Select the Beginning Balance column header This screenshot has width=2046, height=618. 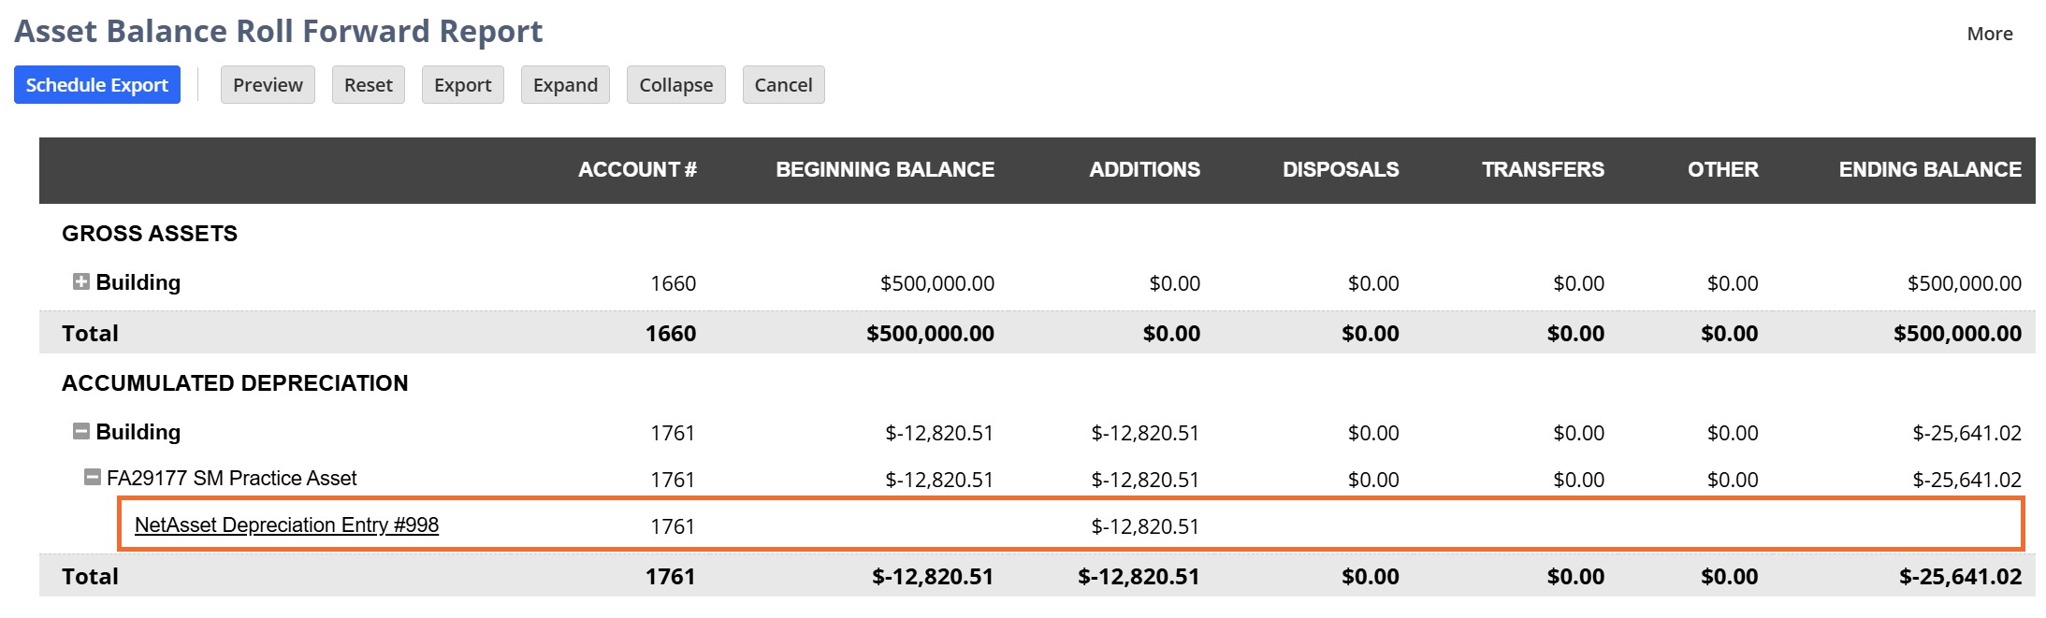885,169
